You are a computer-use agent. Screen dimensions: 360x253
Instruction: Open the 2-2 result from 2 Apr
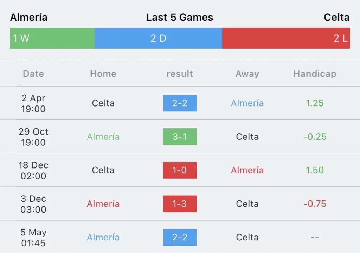[180, 103]
